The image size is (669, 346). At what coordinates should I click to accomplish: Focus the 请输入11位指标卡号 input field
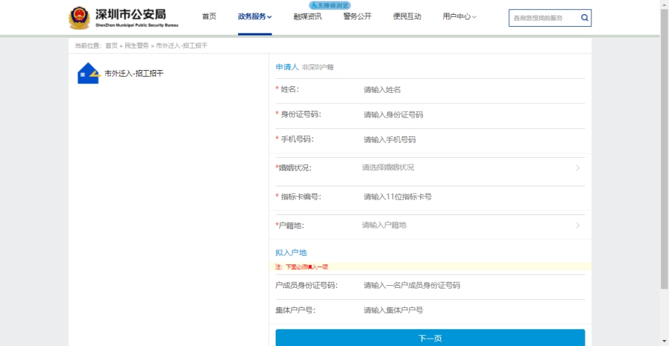[474, 197]
